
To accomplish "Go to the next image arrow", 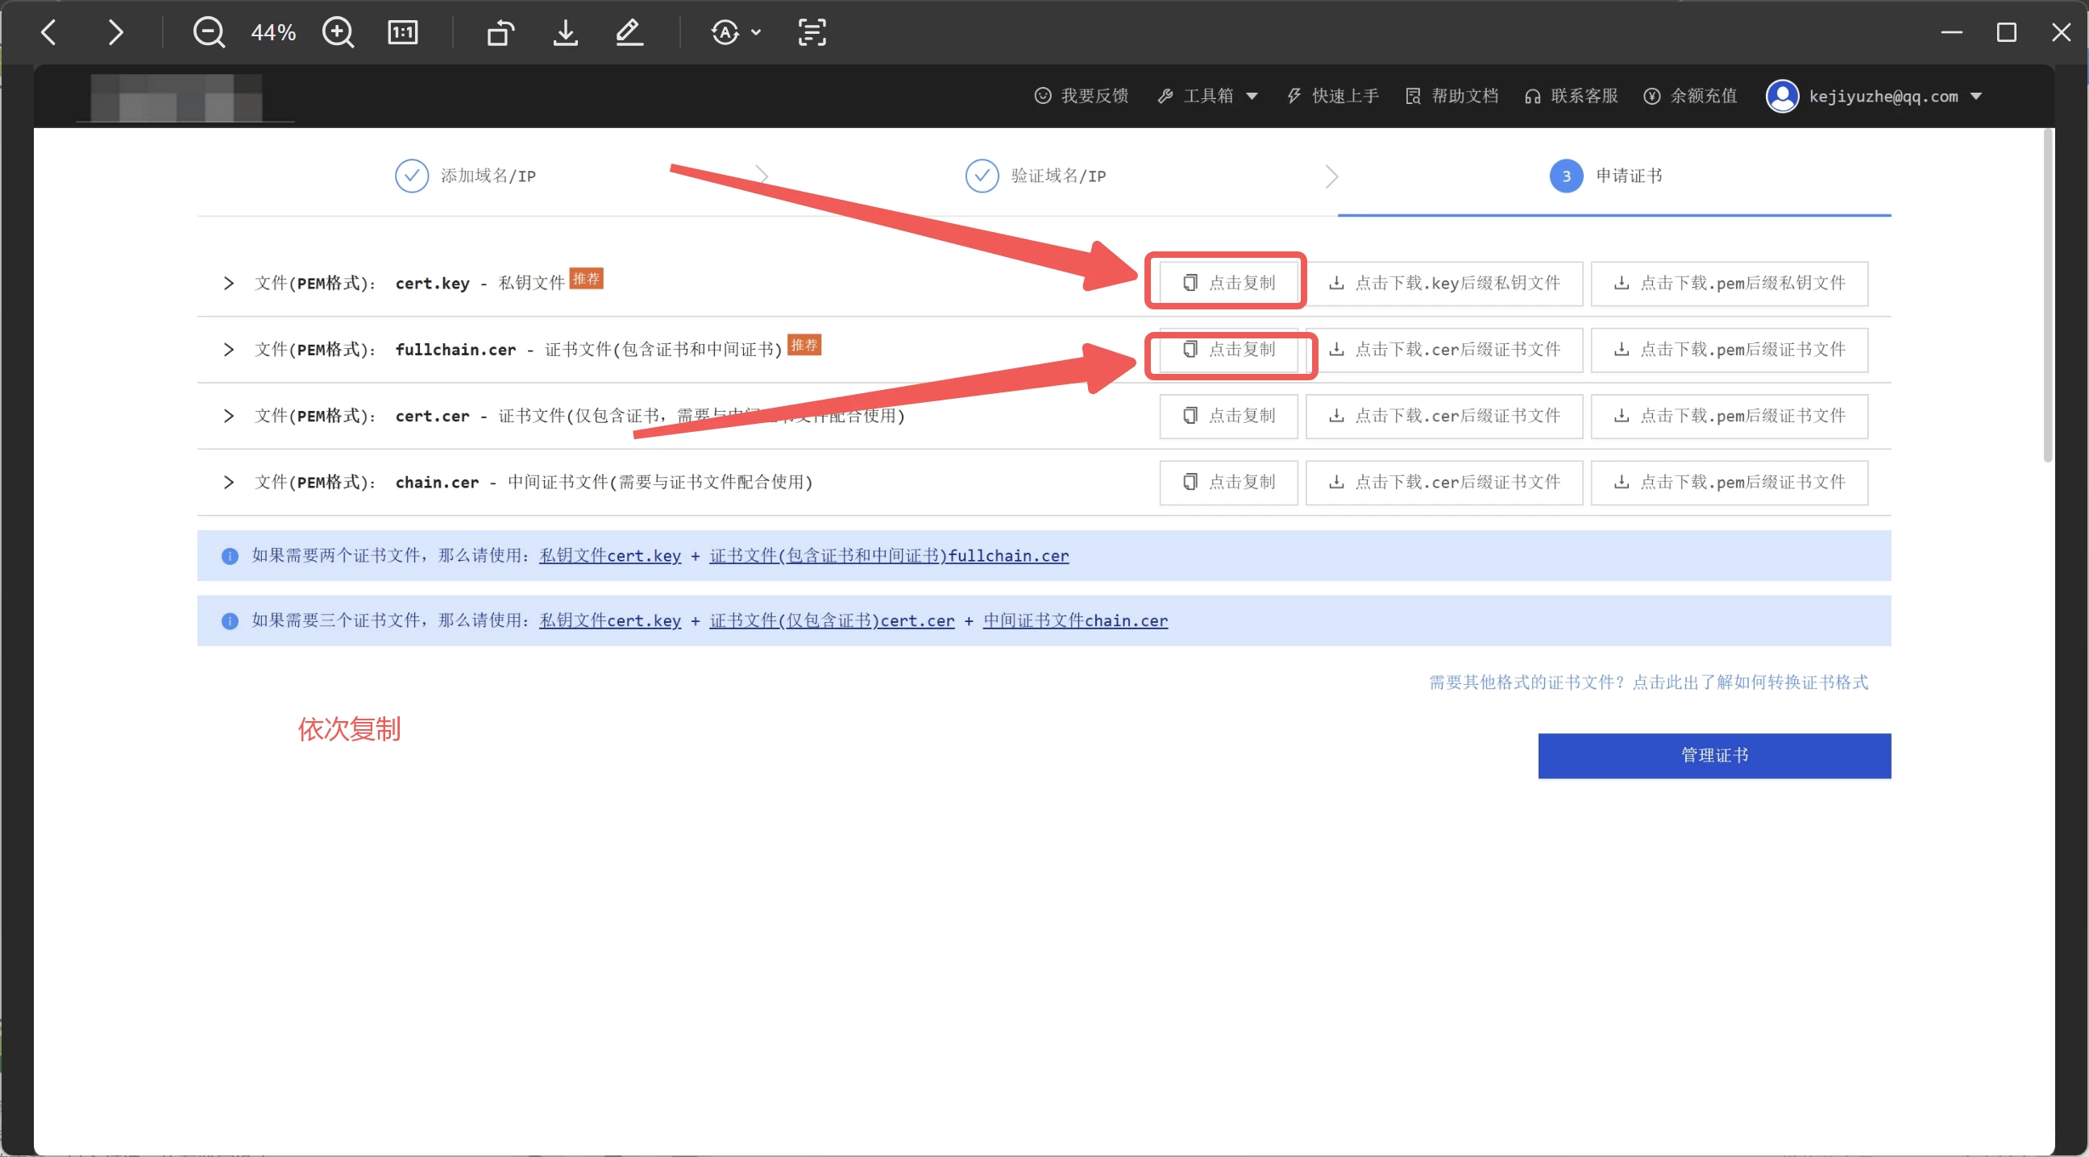I will [115, 32].
